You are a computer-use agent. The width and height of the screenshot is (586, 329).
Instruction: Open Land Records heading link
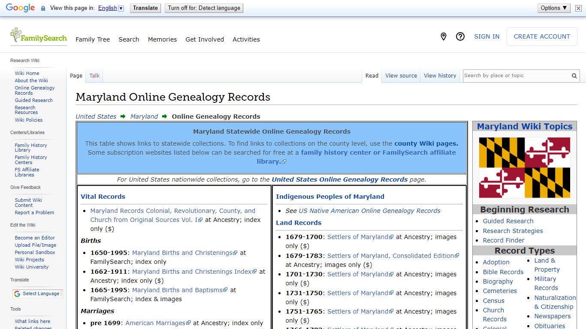point(299,223)
